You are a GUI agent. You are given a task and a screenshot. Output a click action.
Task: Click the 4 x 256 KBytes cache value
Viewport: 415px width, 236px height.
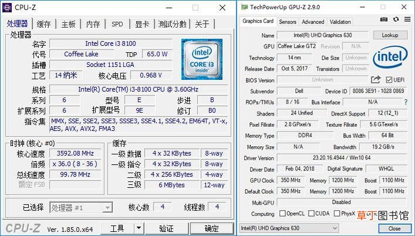[172, 174]
